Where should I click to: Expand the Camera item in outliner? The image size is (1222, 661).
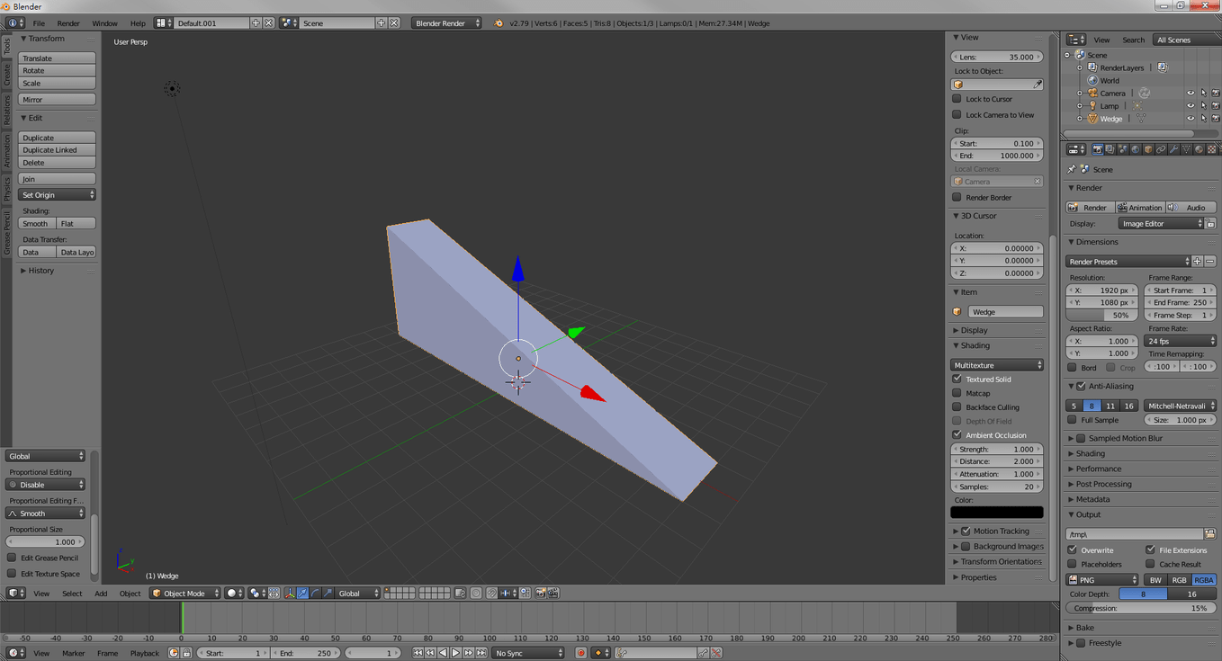(1080, 94)
